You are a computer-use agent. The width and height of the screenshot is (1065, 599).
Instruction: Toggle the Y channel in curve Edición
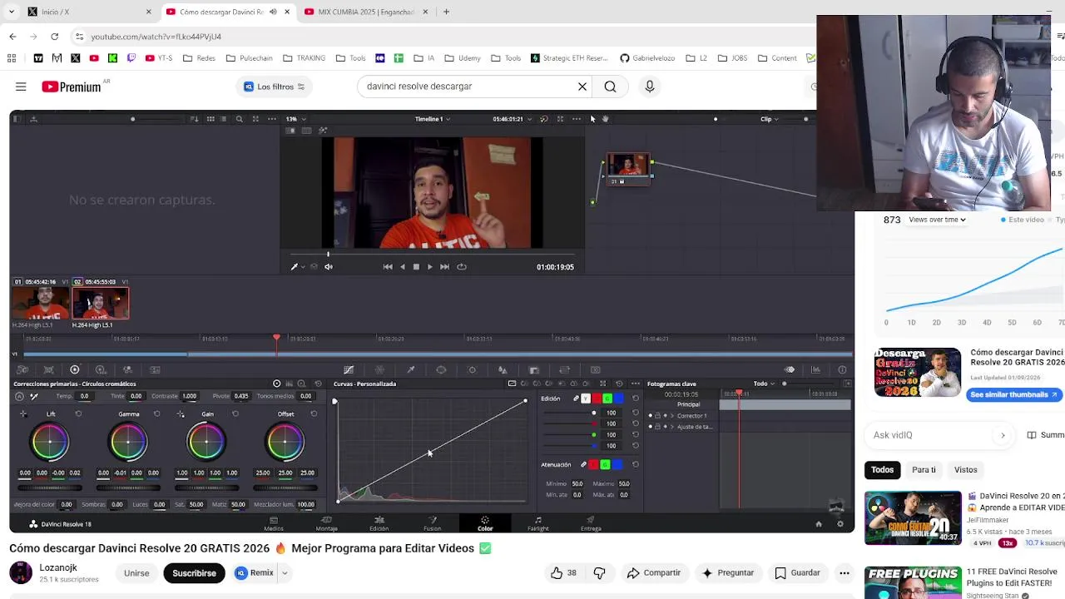(585, 399)
